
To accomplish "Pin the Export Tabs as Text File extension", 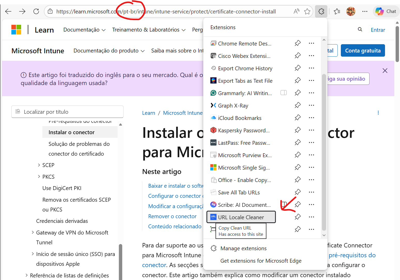I will (298, 80).
